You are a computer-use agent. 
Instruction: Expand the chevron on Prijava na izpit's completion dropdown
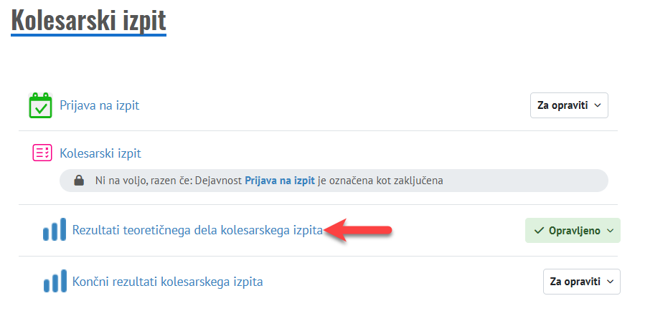[598, 105]
